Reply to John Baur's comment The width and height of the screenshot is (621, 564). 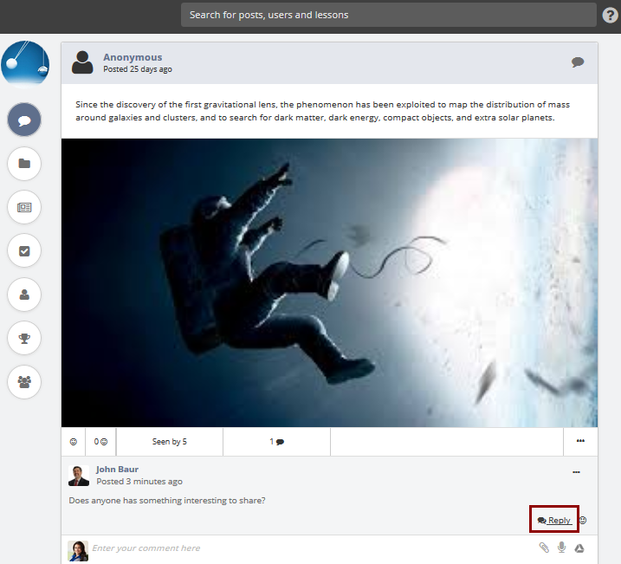tap(554, 520)
